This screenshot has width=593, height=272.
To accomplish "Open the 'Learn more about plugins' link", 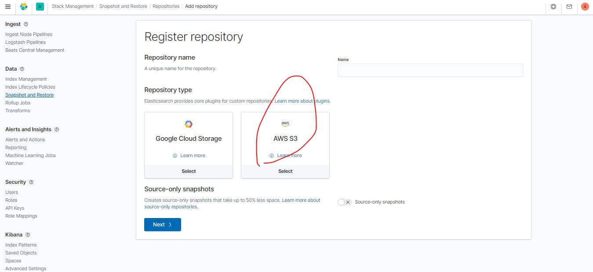I will [302, 100].
